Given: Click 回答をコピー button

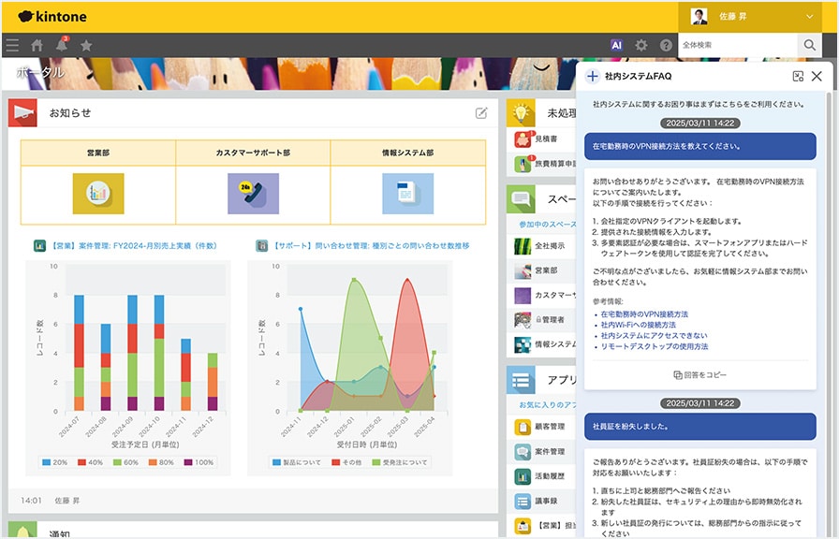Looking at the screenshot, I should [x=699, y=375].
